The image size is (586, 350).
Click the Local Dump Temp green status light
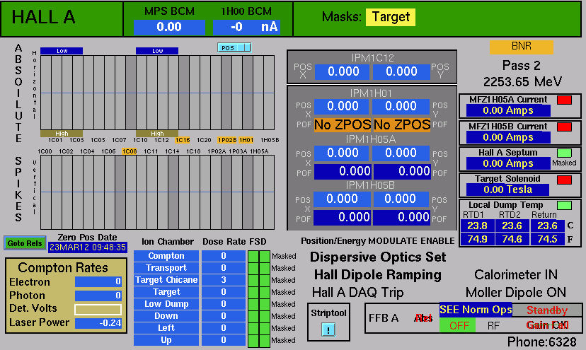pos(564,206)
